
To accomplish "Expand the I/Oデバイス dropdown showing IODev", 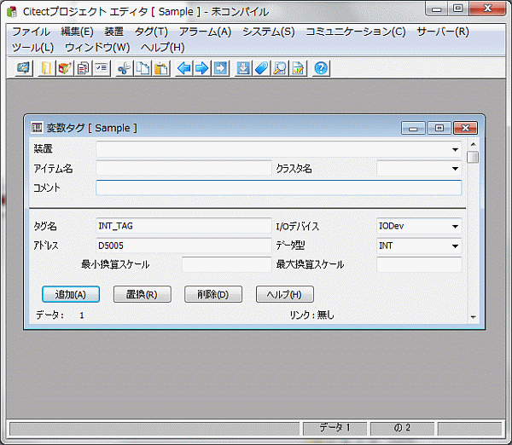I will 455,226.
